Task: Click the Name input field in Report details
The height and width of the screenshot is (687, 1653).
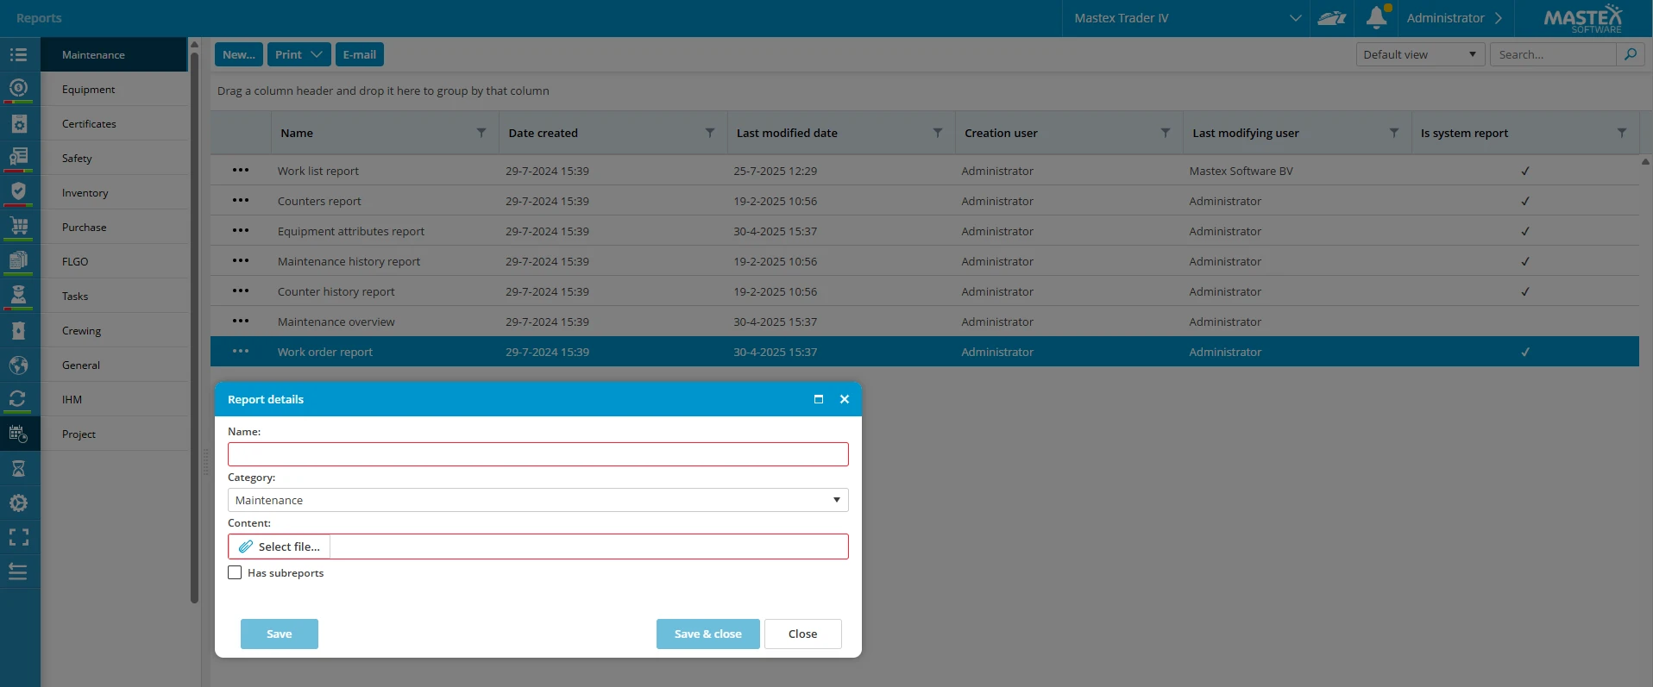Action: click(x=537, y=454)
